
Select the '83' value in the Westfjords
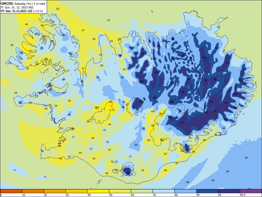pyautogui.click(x=52, y=41)
